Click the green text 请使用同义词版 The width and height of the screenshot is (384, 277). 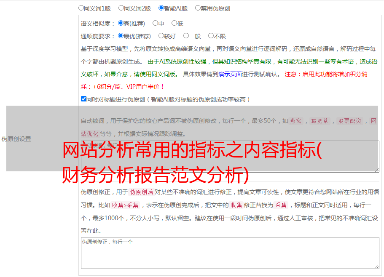pyautogui.click(x=156, y=74)
